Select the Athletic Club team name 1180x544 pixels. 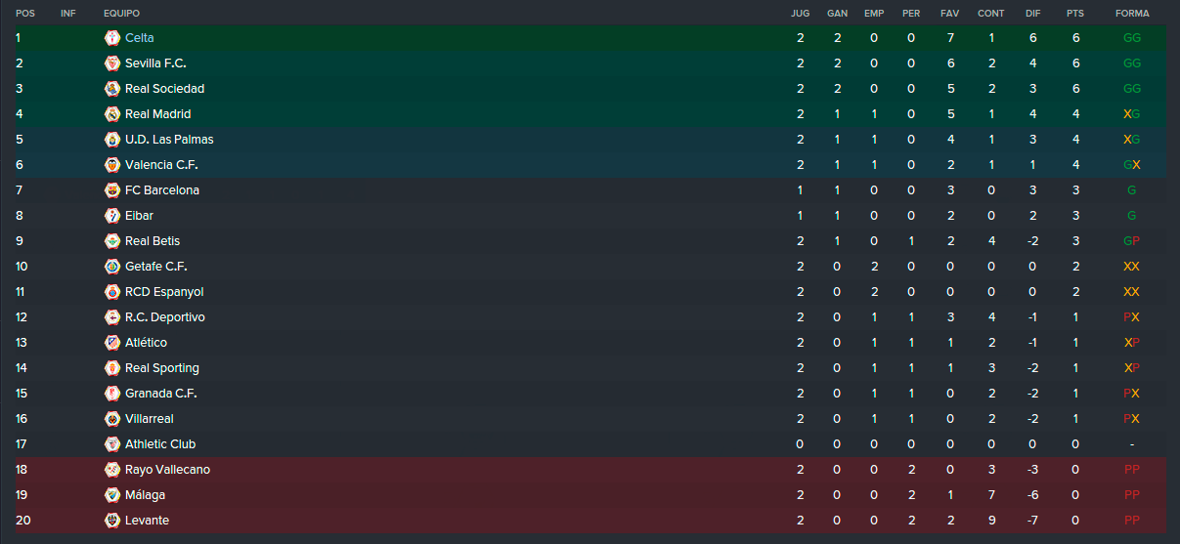click(x=160, y=444)
